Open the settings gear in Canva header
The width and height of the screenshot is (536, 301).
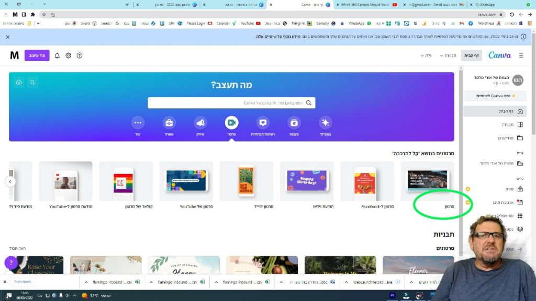pyautogui.click(x=69, y=55)
